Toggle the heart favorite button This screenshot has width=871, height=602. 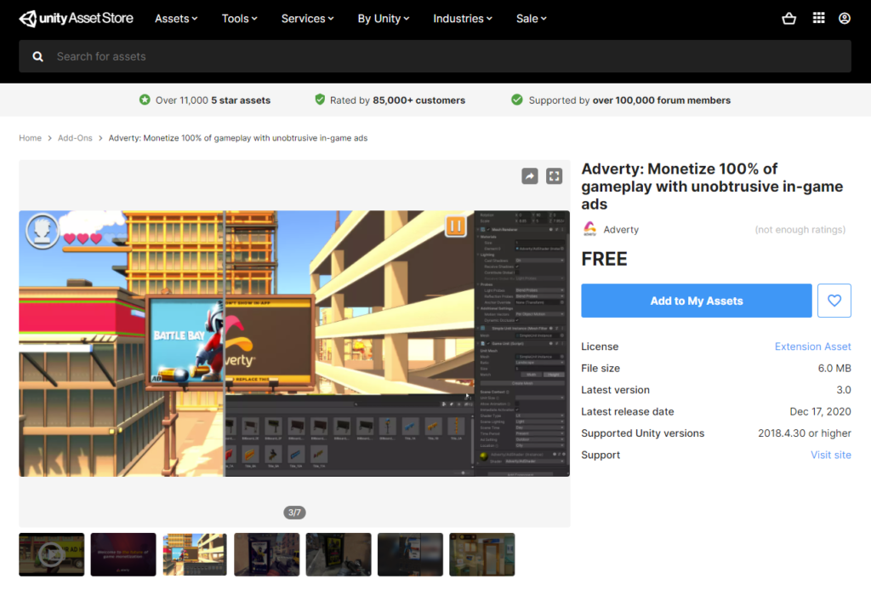tap(834, 301)
